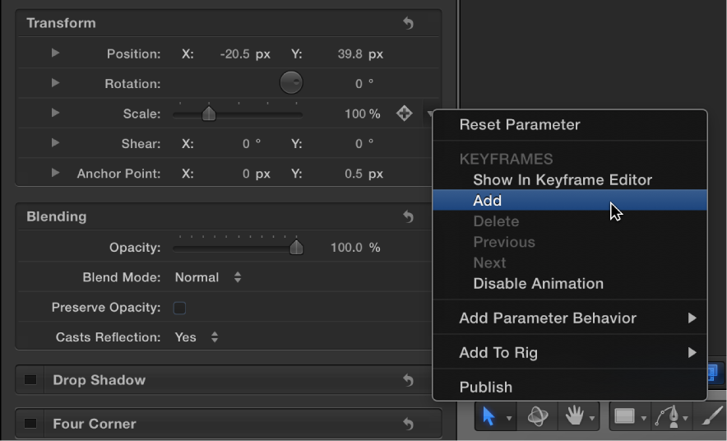Click the Opacity value 100.0
This screenshot has width=727, height=441.
346,248
